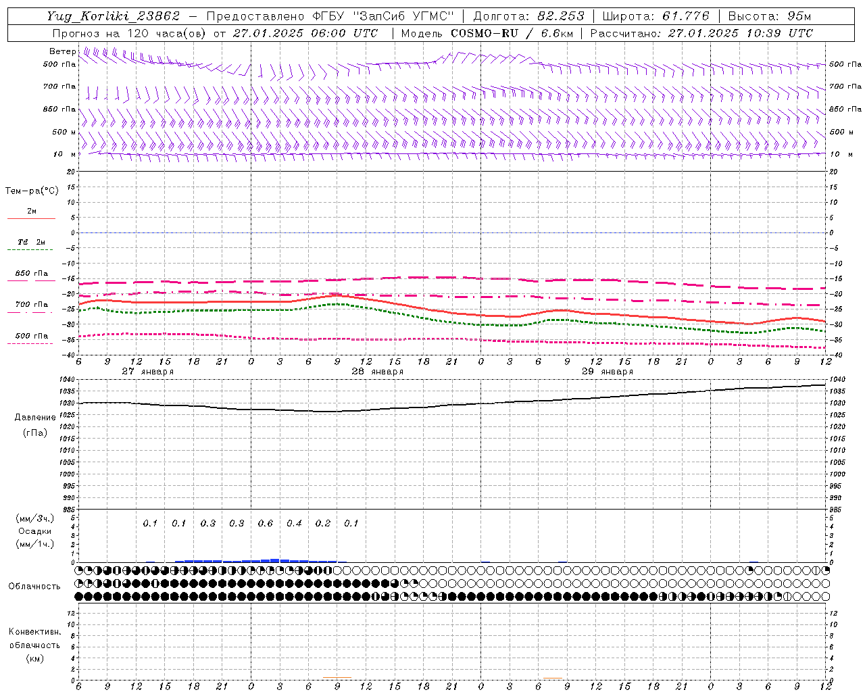Click the 0.2 precipitation value
The height and width of the screenshot is (692, 865).
tap(323, 523)
